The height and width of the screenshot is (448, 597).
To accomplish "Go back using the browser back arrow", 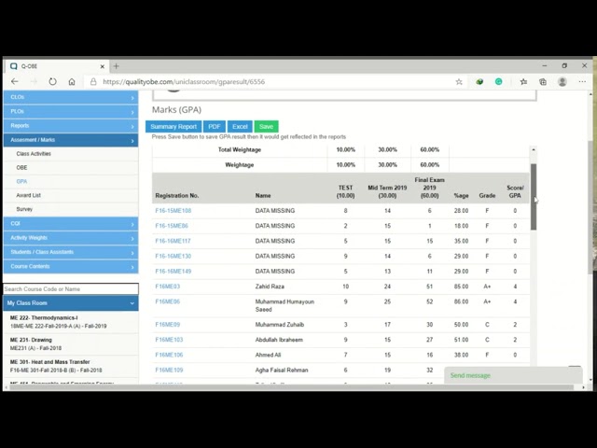I will coord(15,81).
